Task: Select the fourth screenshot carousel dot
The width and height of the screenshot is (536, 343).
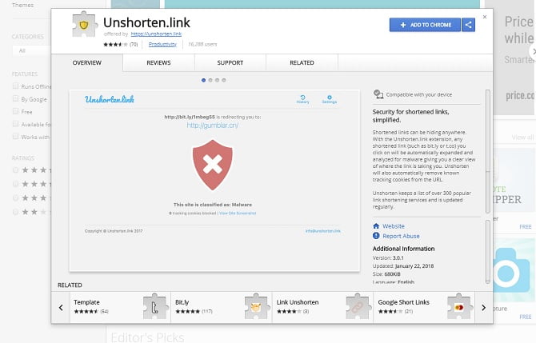Action: pyautogui.click(x=224, y=80)
